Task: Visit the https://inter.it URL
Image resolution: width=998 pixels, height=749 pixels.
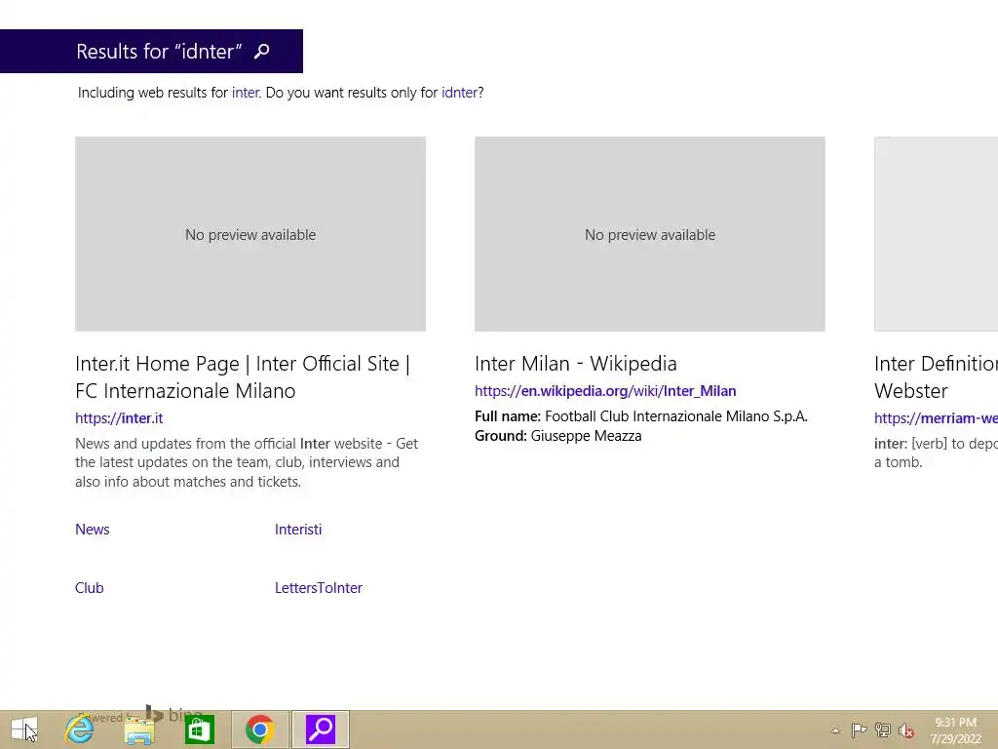Action: point(119,418)
